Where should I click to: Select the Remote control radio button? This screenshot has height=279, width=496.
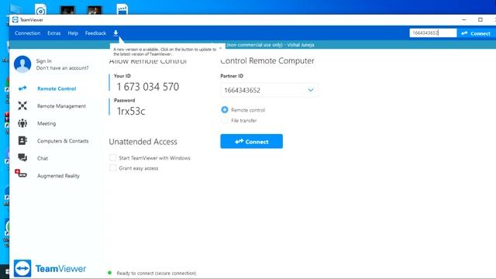coord(225,110)
